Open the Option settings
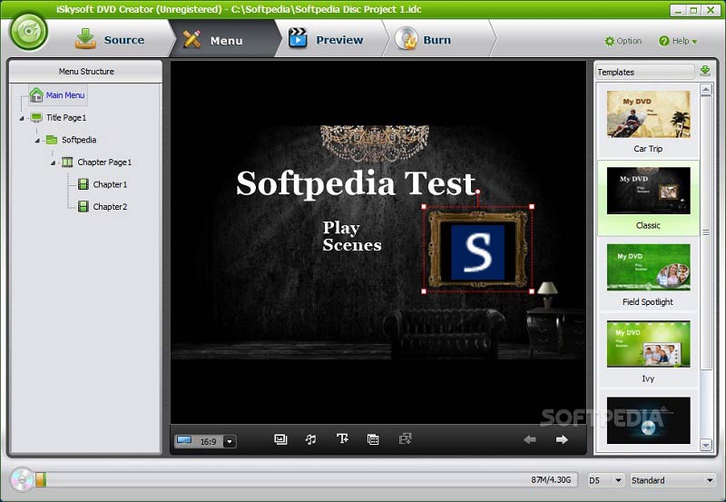The image size is (726, 502). click(x=623, y=41)
